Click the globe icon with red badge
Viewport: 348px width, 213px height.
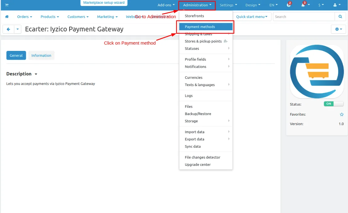[x=289, y=4]
